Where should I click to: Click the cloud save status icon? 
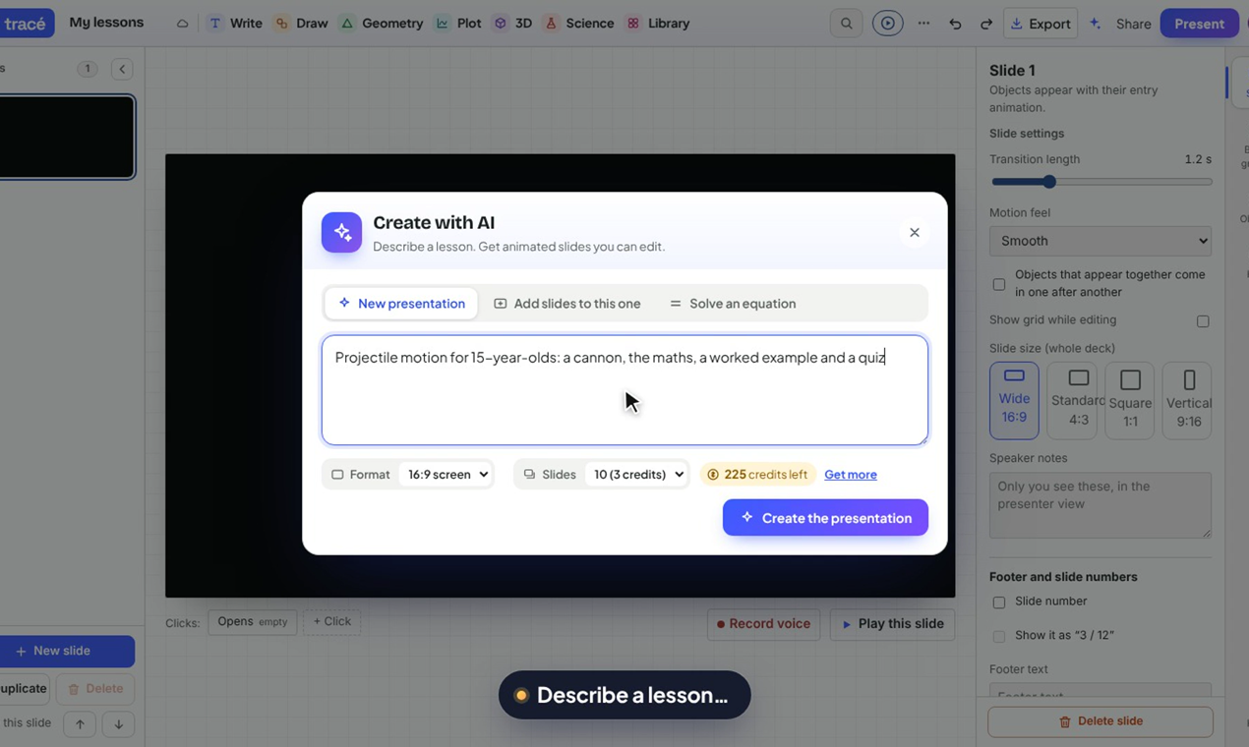pos(183,24)
